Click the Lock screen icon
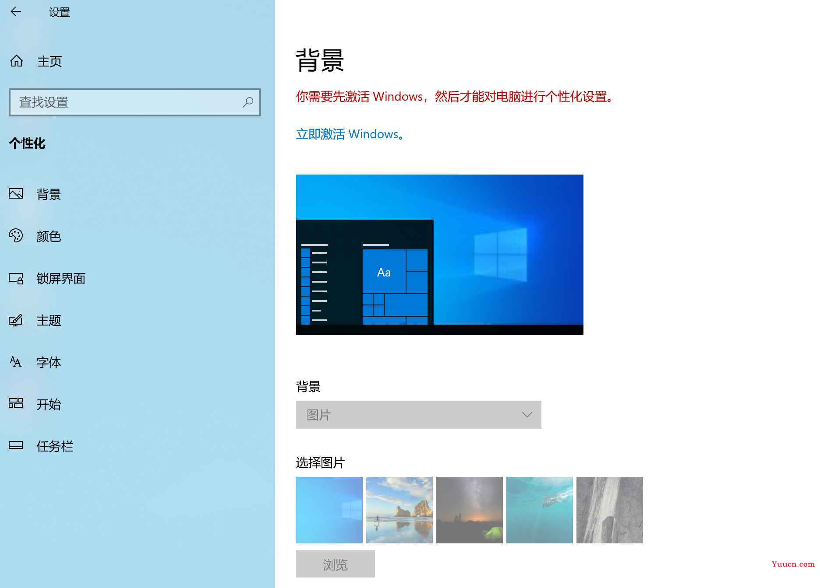820x588 pixels. click(x=16, y=278)
